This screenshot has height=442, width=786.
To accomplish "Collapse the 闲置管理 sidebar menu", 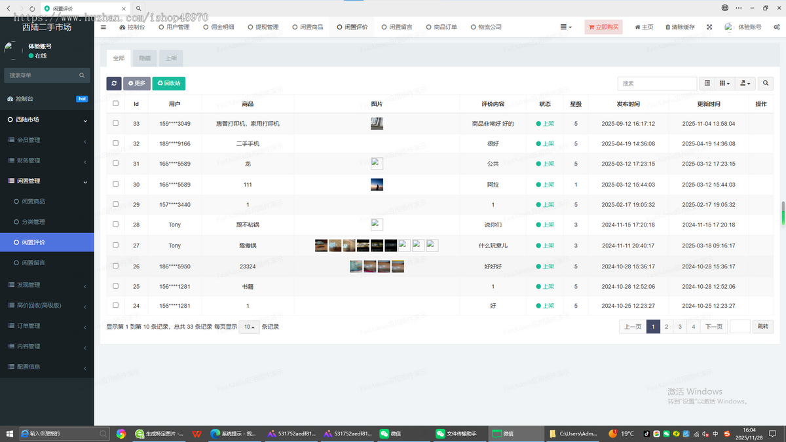I will pyautogui.click(x=47, y=181).
